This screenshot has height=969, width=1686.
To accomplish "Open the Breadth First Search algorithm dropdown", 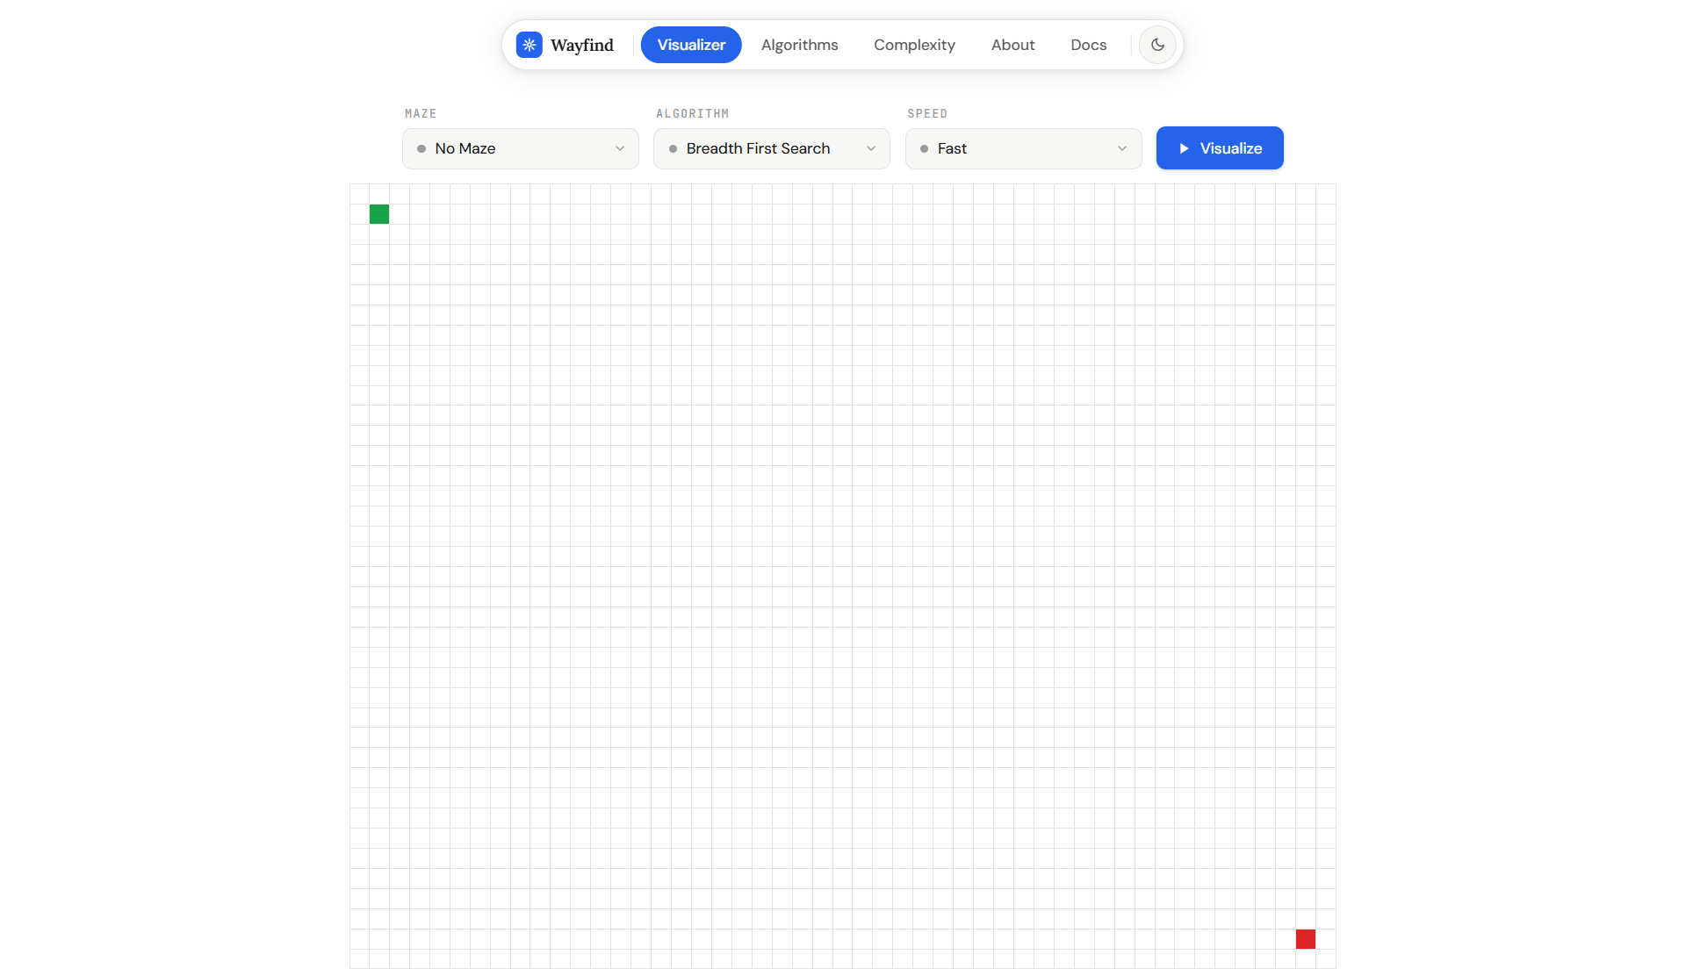I will [x=771, y=148].
